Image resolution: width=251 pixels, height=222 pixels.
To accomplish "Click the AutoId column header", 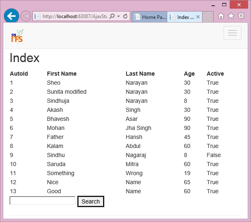I will (19, 74).
